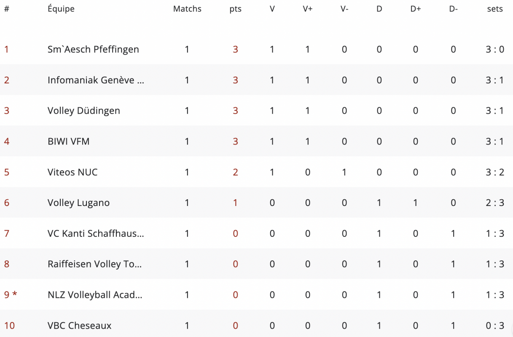
Task: Sort by the pts column header
Action: 235,9
